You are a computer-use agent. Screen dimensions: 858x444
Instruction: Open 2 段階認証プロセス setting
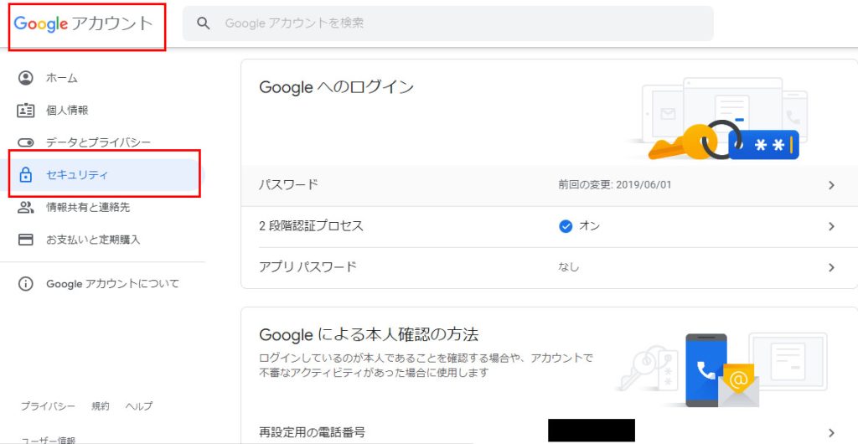[550, 226]
